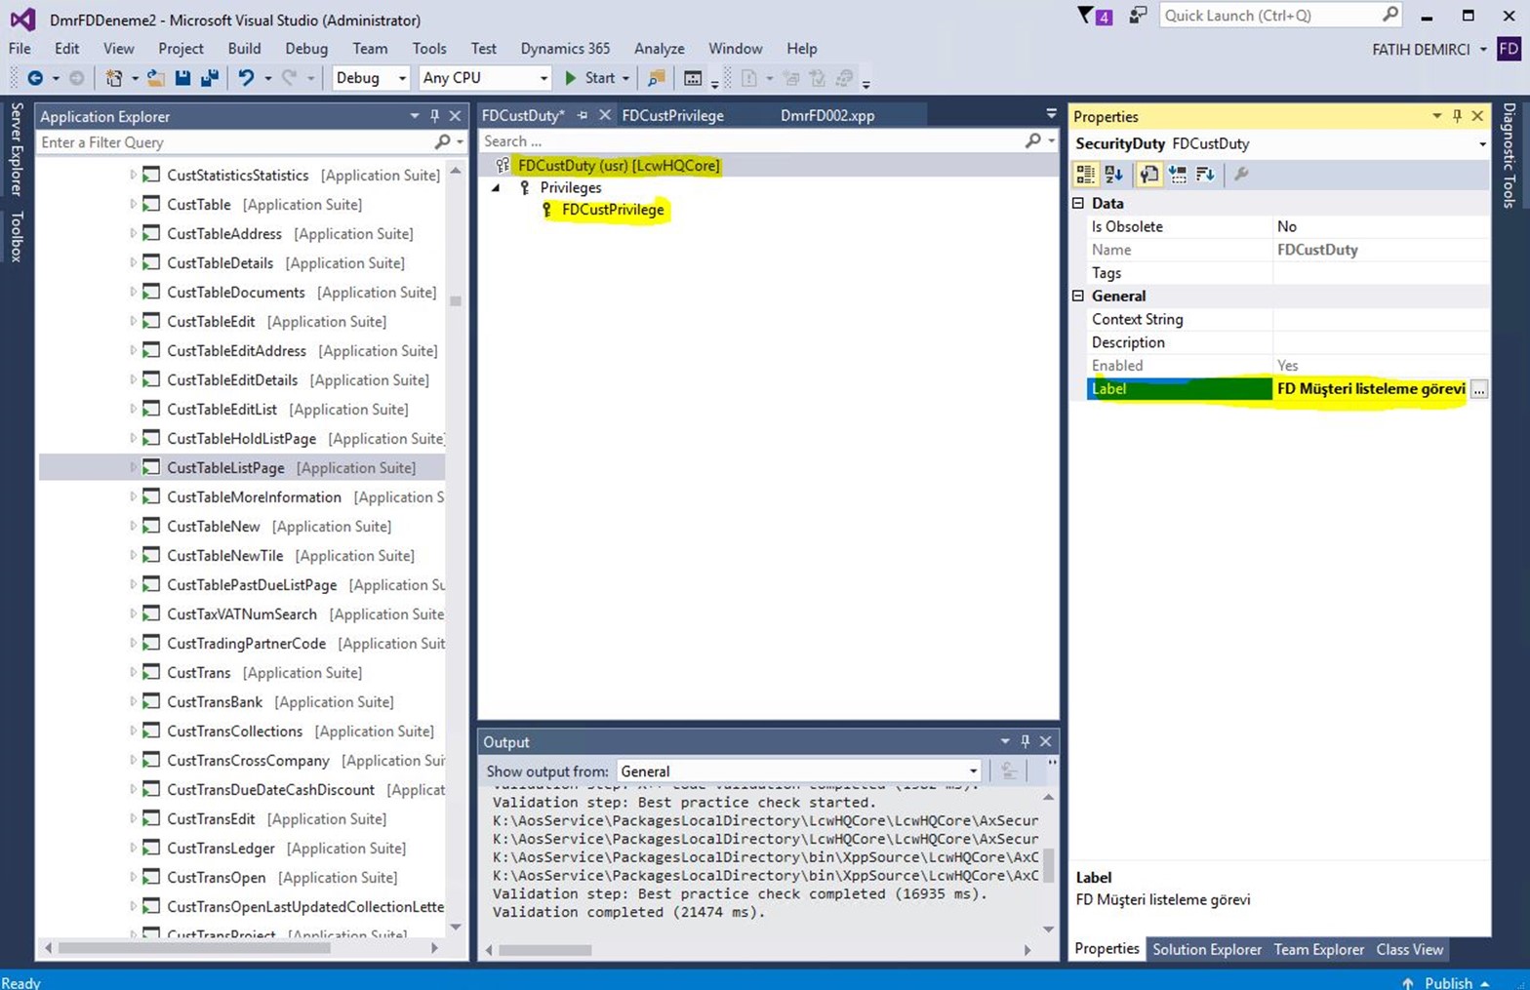This screenshot has height=990, width=1530.
Task: Click the Quick Launch search icon
Action: (x=1390, y=15)
